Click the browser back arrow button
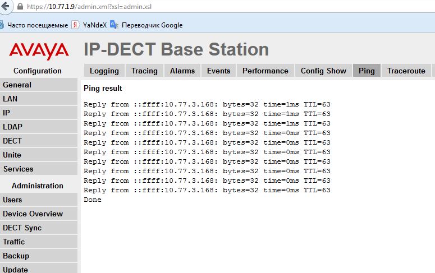 (5, 6)
